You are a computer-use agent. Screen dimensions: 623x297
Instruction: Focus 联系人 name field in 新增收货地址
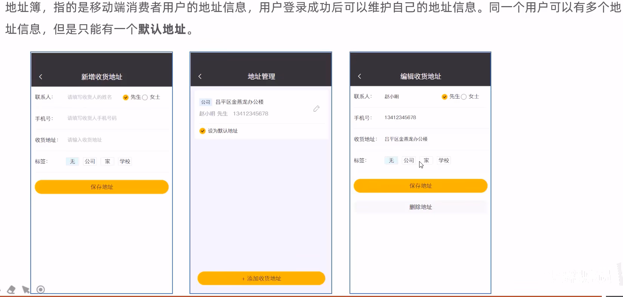[90, 97]
